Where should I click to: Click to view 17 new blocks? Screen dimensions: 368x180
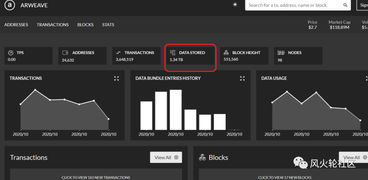(285, 177)
